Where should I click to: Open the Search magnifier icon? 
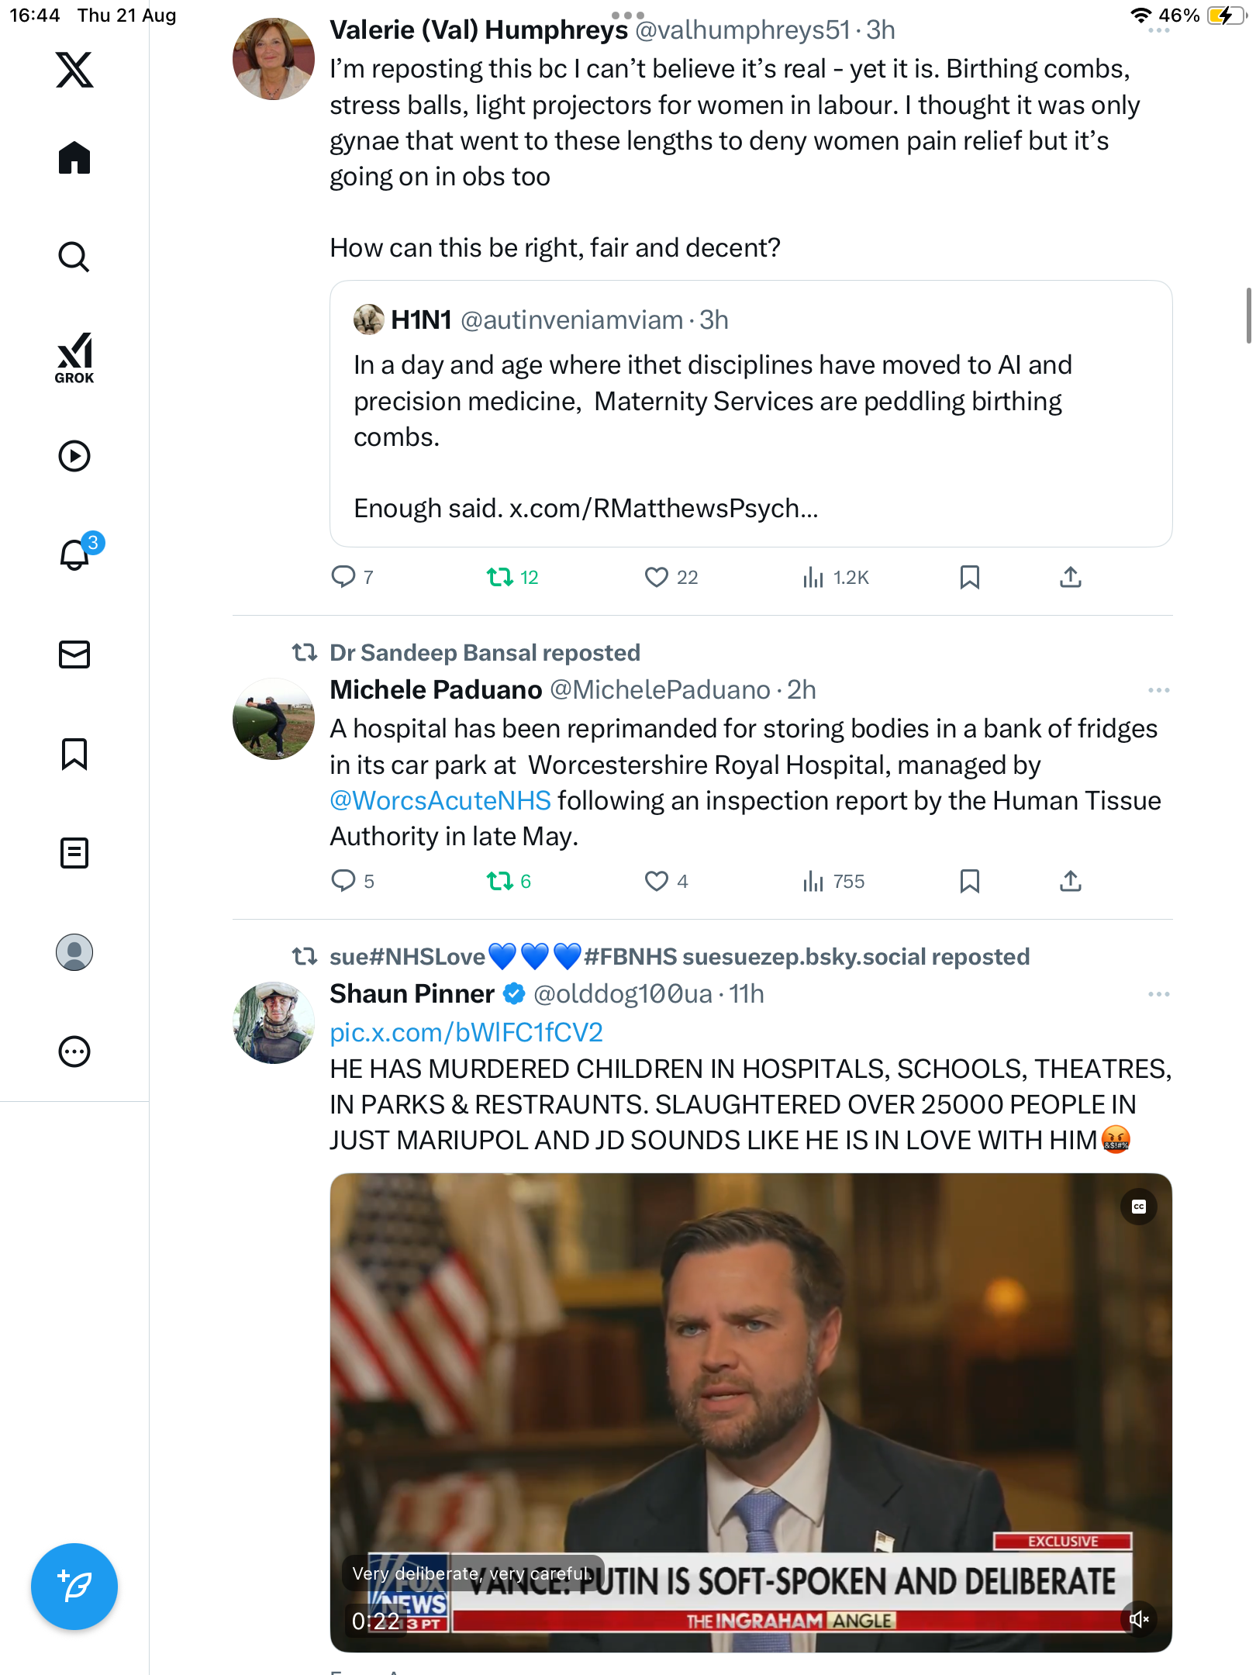pos(74,257)
